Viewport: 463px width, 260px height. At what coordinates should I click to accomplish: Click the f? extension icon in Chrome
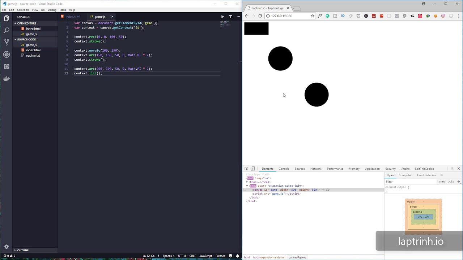320,16
